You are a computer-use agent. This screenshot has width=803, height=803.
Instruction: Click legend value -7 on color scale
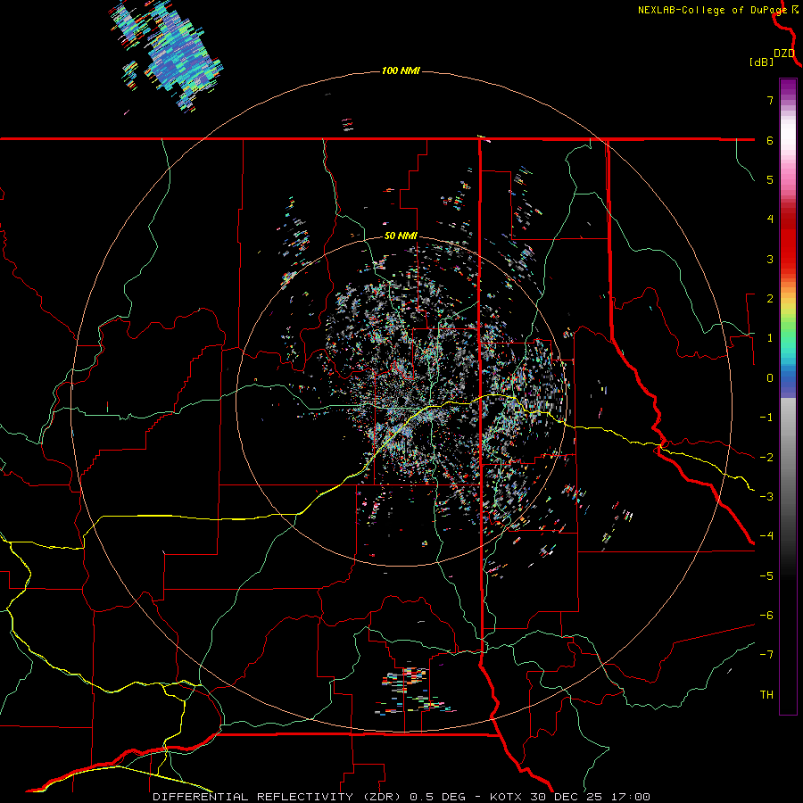tap(766, 655)
